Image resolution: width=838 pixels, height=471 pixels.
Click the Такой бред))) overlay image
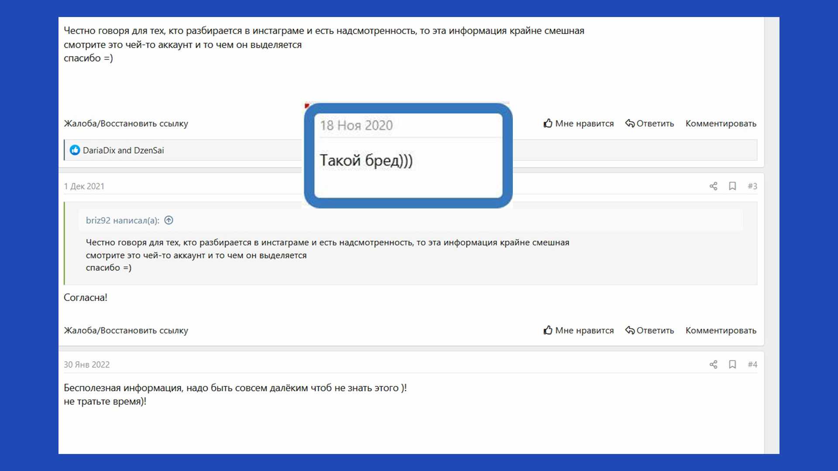(x=408, y=156)
